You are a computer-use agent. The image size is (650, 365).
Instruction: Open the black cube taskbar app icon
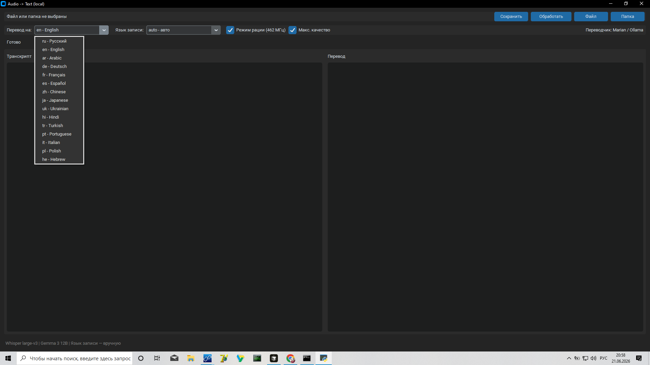(274, 358)
